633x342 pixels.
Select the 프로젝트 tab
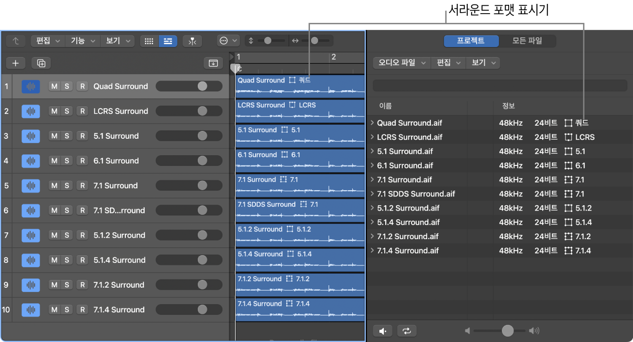tap(471, 41)
